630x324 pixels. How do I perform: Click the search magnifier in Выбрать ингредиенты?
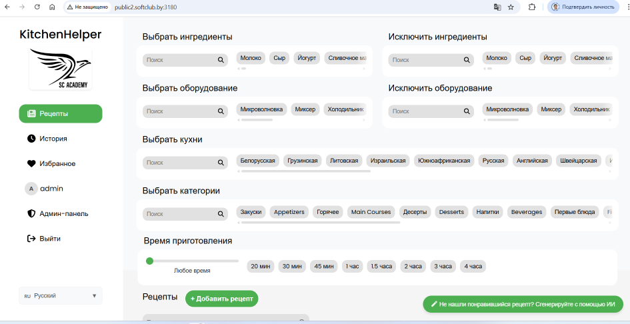tap(221, 60)
